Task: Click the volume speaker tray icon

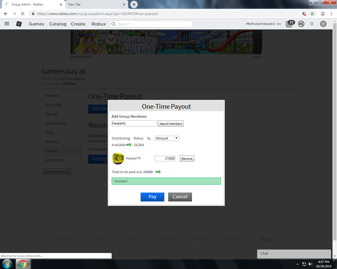Action: tap(310, 264)
